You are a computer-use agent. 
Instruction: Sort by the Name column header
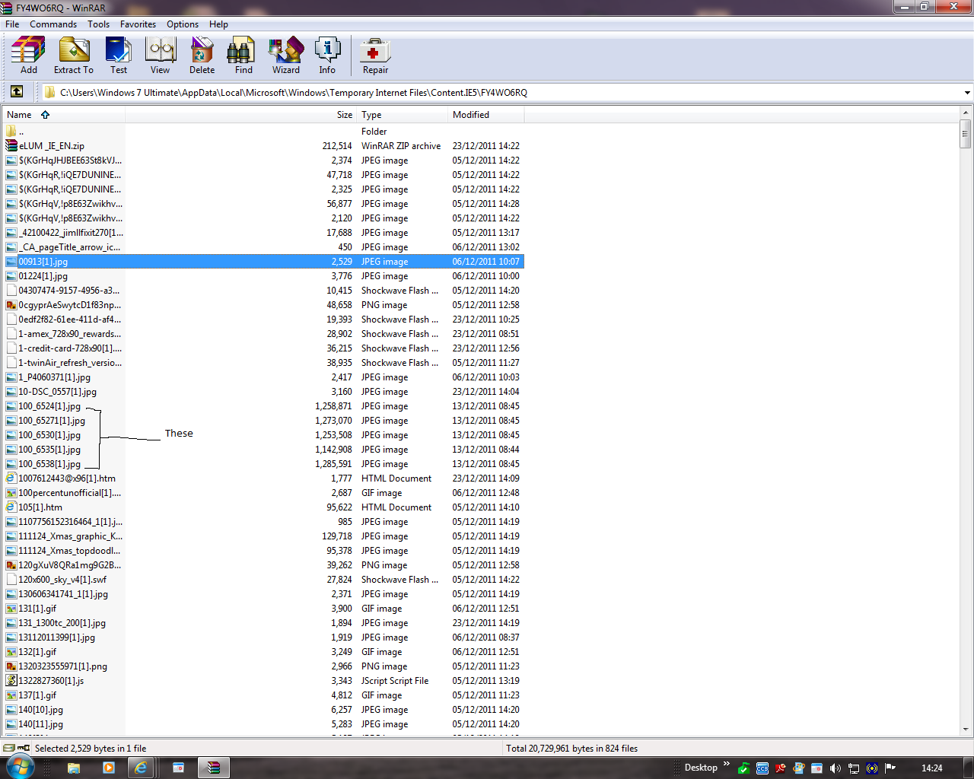64,115
